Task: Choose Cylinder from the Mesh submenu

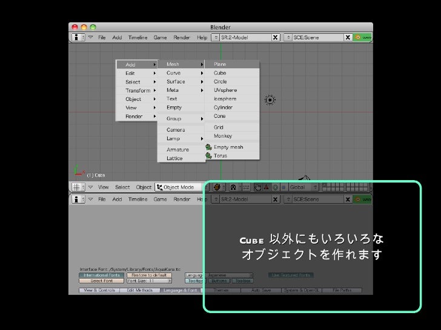Action: 232,108
